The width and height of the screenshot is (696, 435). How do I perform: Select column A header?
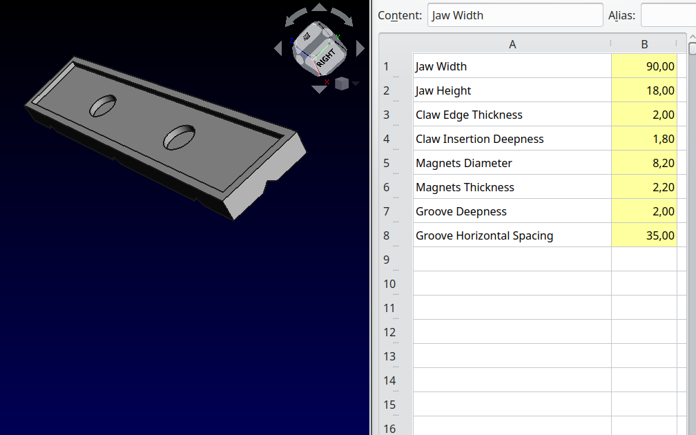coord(512,44)
